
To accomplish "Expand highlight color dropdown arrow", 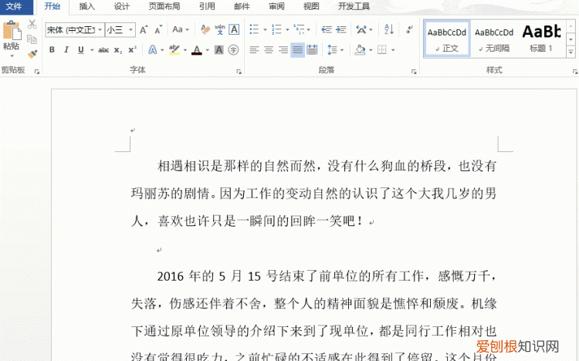I will pos(185,50).
